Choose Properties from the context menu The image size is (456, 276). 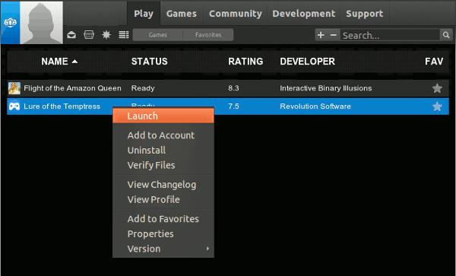tap(163, 234)
